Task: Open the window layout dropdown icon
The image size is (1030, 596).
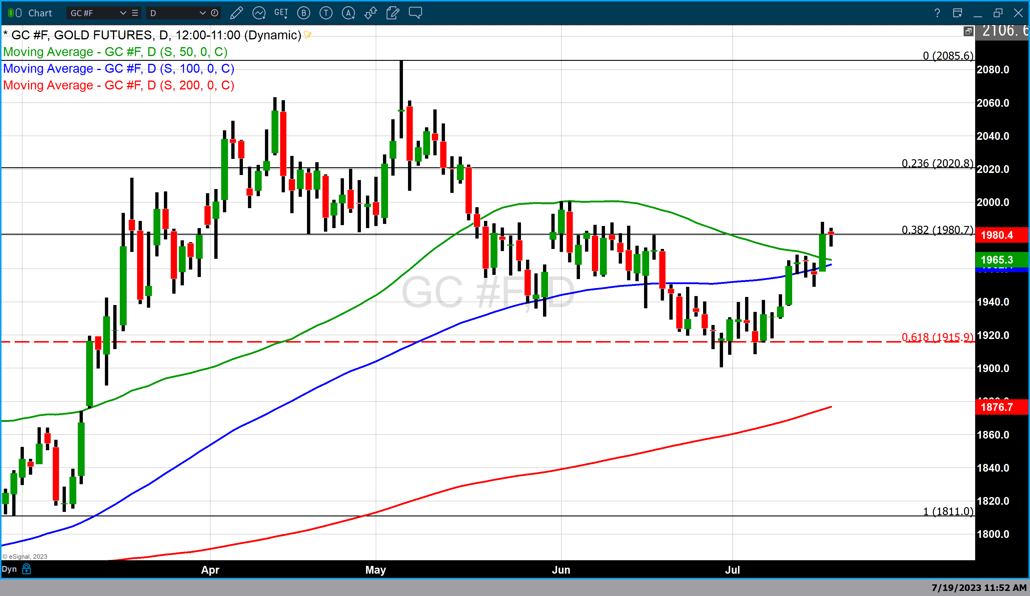Action: [957, 13]
